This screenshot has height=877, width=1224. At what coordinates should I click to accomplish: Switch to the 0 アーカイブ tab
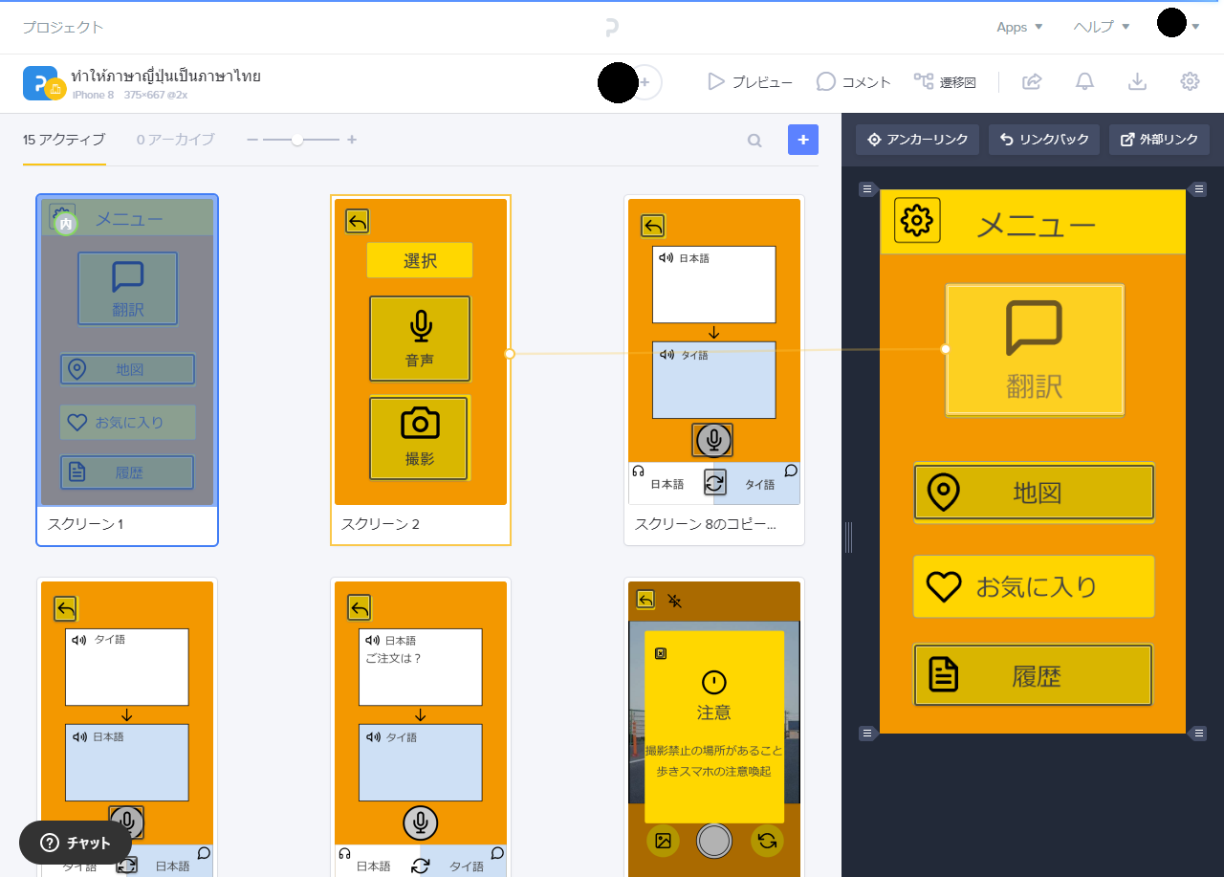(175, 140)
